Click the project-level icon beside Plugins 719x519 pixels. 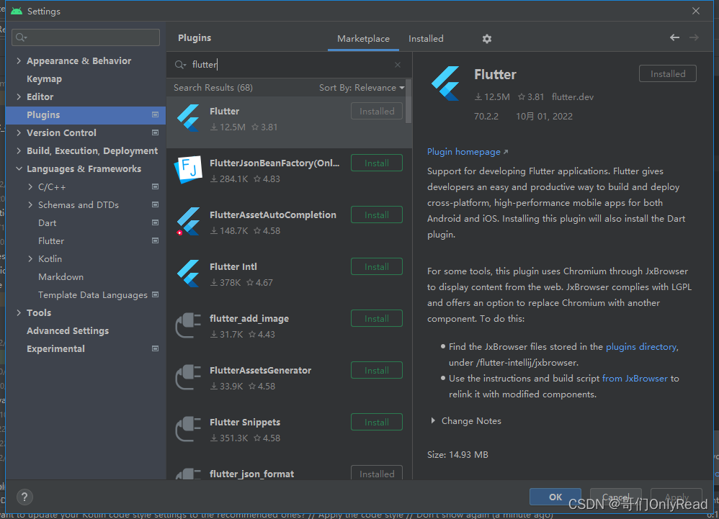(x=155, y=114)
